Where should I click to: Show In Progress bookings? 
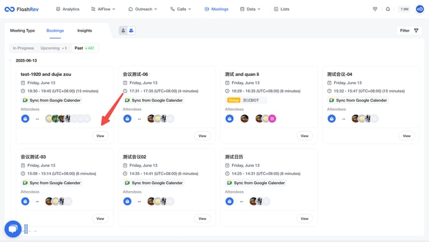point(23,48)
